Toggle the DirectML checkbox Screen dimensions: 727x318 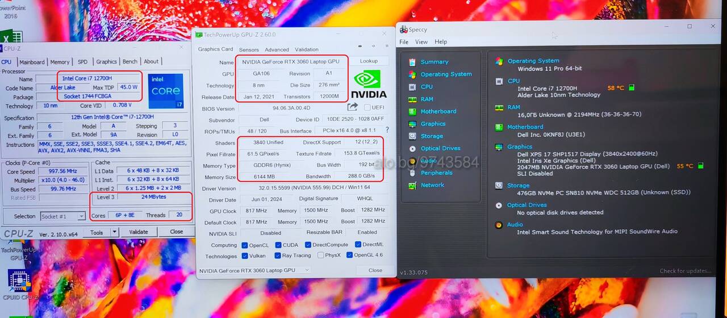(358, 245)
